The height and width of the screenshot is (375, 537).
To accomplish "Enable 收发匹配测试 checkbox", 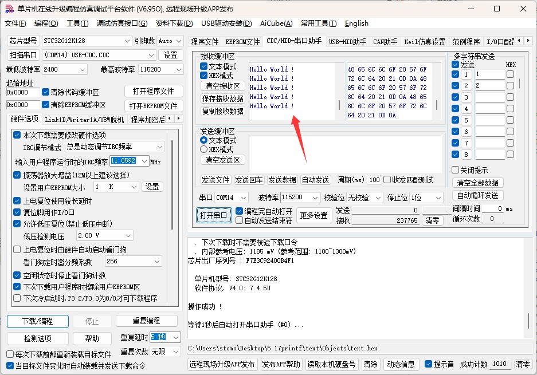I will pos(387,180).
